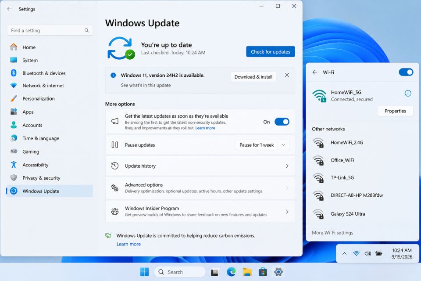Show hidden tray icons chevron

[345, 254]
